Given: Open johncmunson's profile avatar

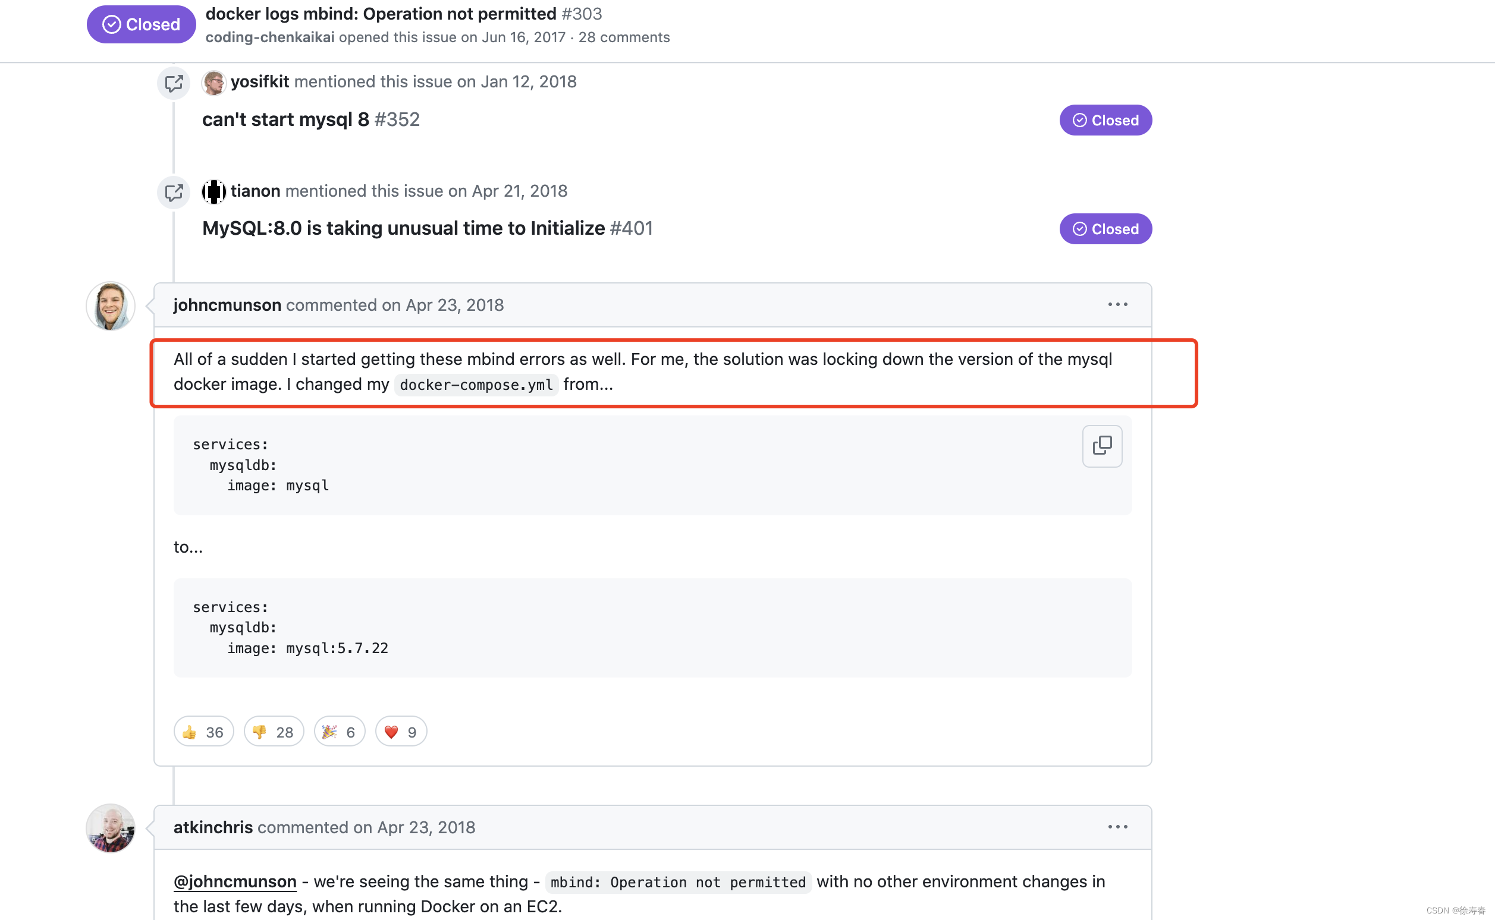Looking at the screenshot, I should click(x=110, y=306).
